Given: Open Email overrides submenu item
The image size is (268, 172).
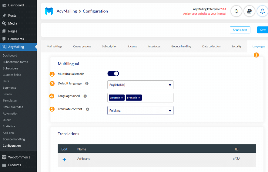Looking at the screenshot, I should click(13, 107).
